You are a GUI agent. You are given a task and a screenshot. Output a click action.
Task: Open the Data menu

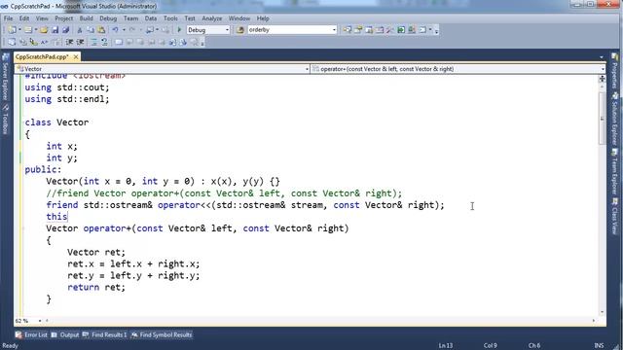pos(151,18)
